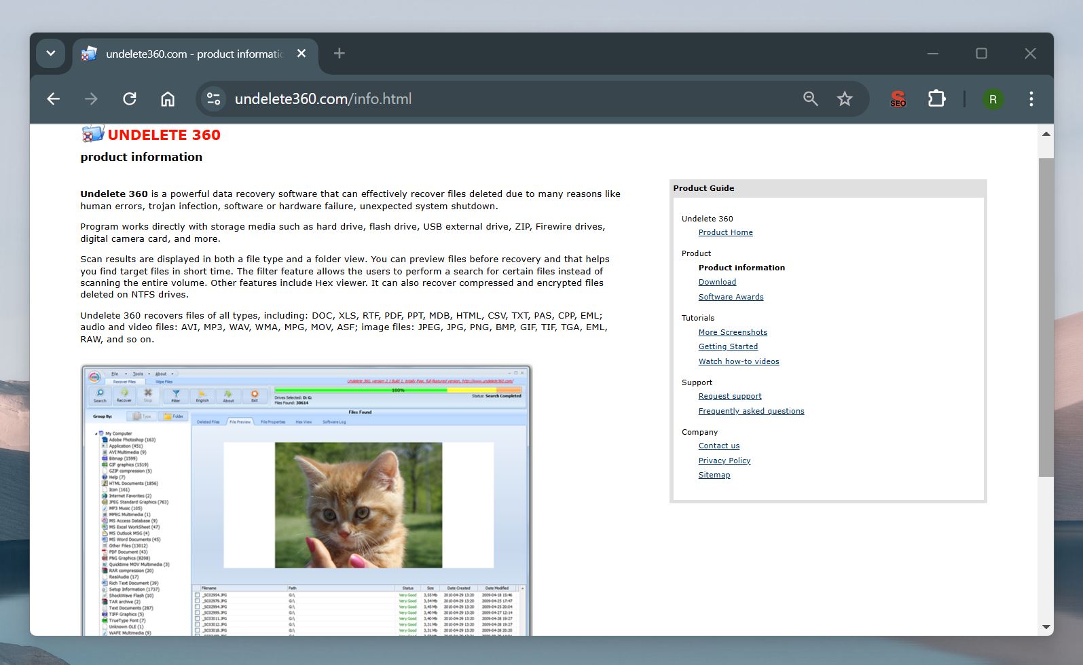Viewport: 1083px width, 665px height.
Task: Open the Download link
Action: click(717, 282)
